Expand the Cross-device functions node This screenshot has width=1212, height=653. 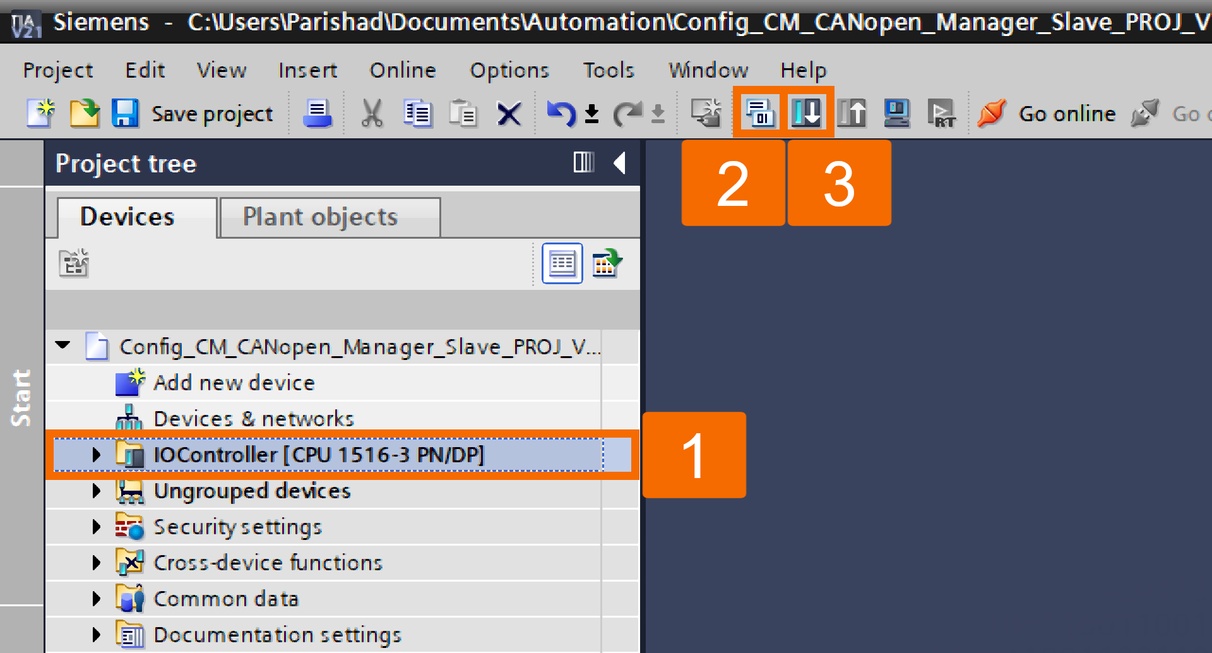[x=96, y=563]
